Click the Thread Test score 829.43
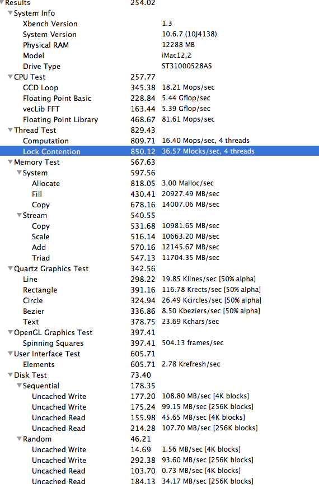This screenshot has height=492, width=319. pos(143,130)
